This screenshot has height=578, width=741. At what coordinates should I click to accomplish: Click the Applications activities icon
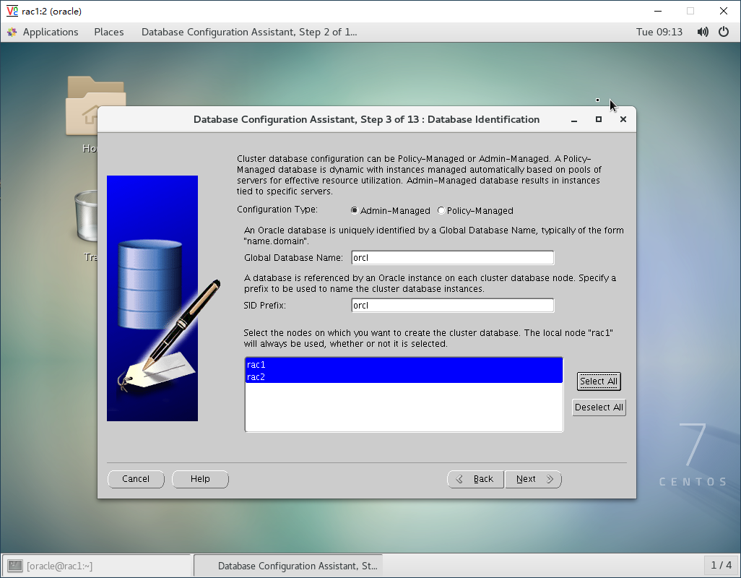click(x=12, y=32)
